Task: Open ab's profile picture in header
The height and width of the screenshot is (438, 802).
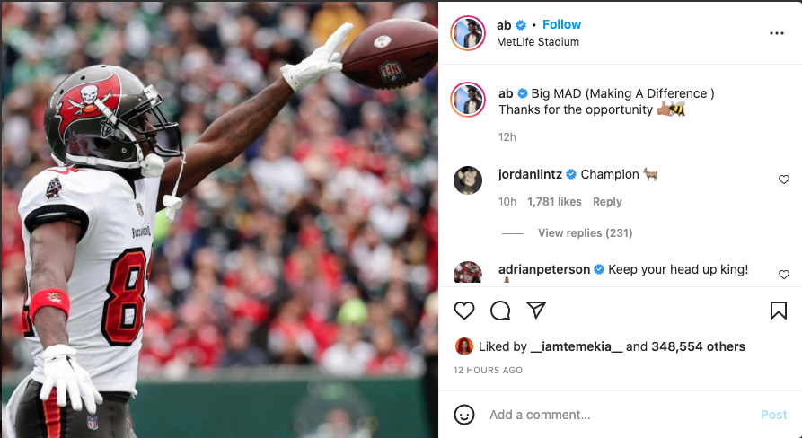Action: [x=468, y=33]
